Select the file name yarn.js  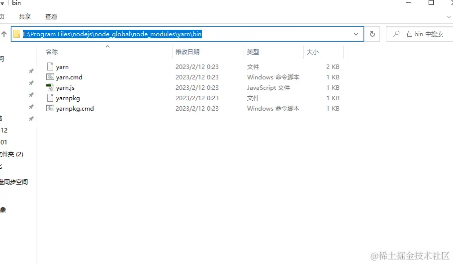(x=65, y=88)
